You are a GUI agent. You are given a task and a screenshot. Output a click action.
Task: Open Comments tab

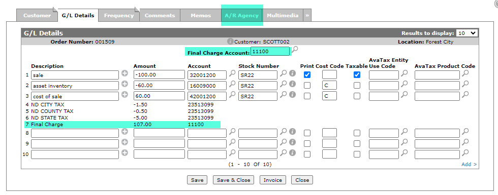tap(160, 15)
